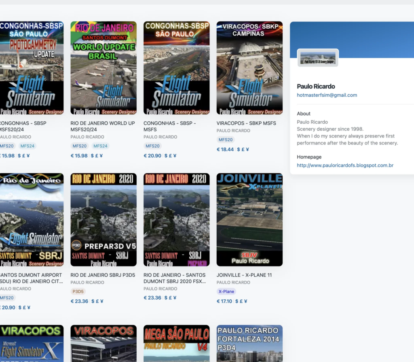414x362 pixels.
Task: Open the "JOINVILLE - X-PLANE 11" title link
Action: click(244, 275)
